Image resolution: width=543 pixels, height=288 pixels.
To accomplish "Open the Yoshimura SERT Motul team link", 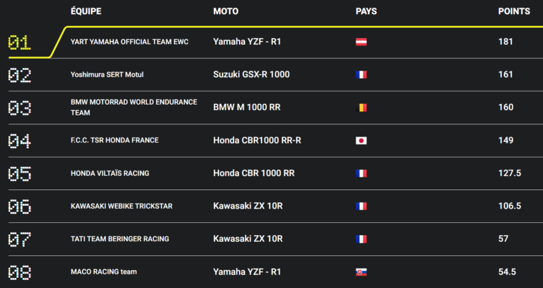I will point(107,75).
